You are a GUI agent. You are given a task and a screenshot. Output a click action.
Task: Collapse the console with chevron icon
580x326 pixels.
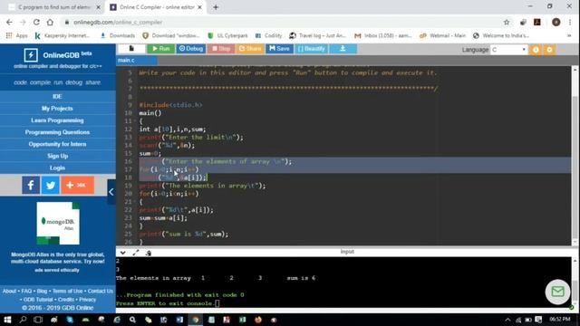pos(123,253)
